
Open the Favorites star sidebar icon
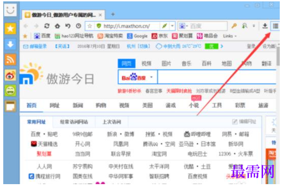[10, 28]
